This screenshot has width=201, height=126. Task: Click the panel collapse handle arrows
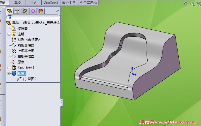click(x=62, y=102)
